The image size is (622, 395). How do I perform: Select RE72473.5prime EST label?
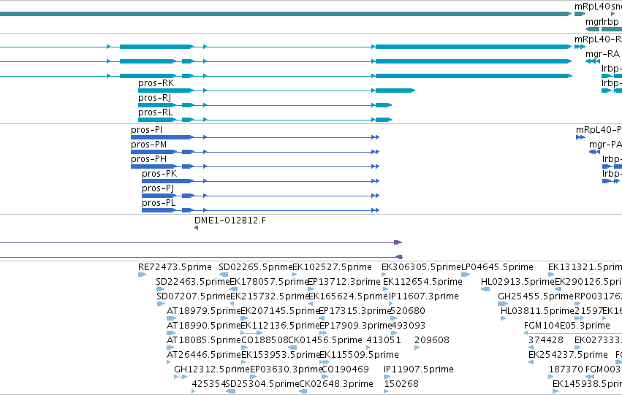click(x=175, y=267)
